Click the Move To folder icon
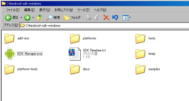 coord(89,18)
